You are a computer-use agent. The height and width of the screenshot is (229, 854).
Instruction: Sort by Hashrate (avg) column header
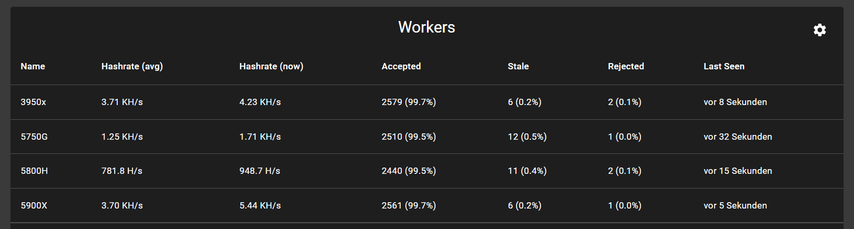132,66
